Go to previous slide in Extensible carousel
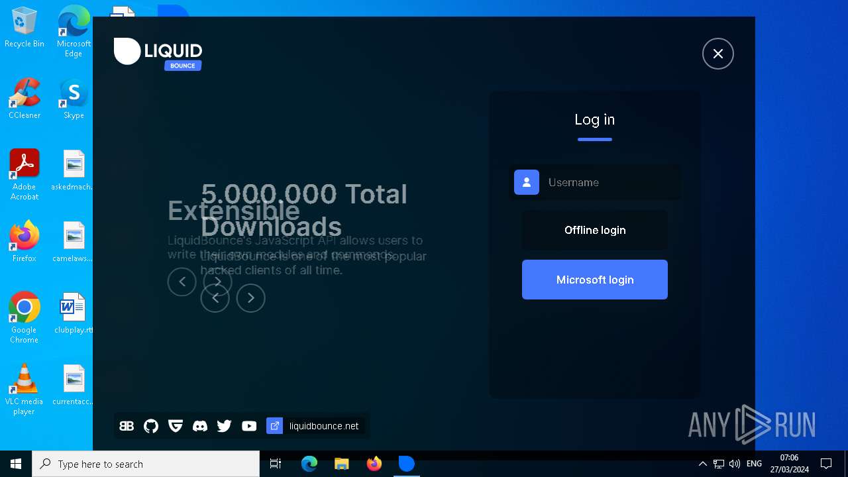848x477 pixels. coord(182,282)
